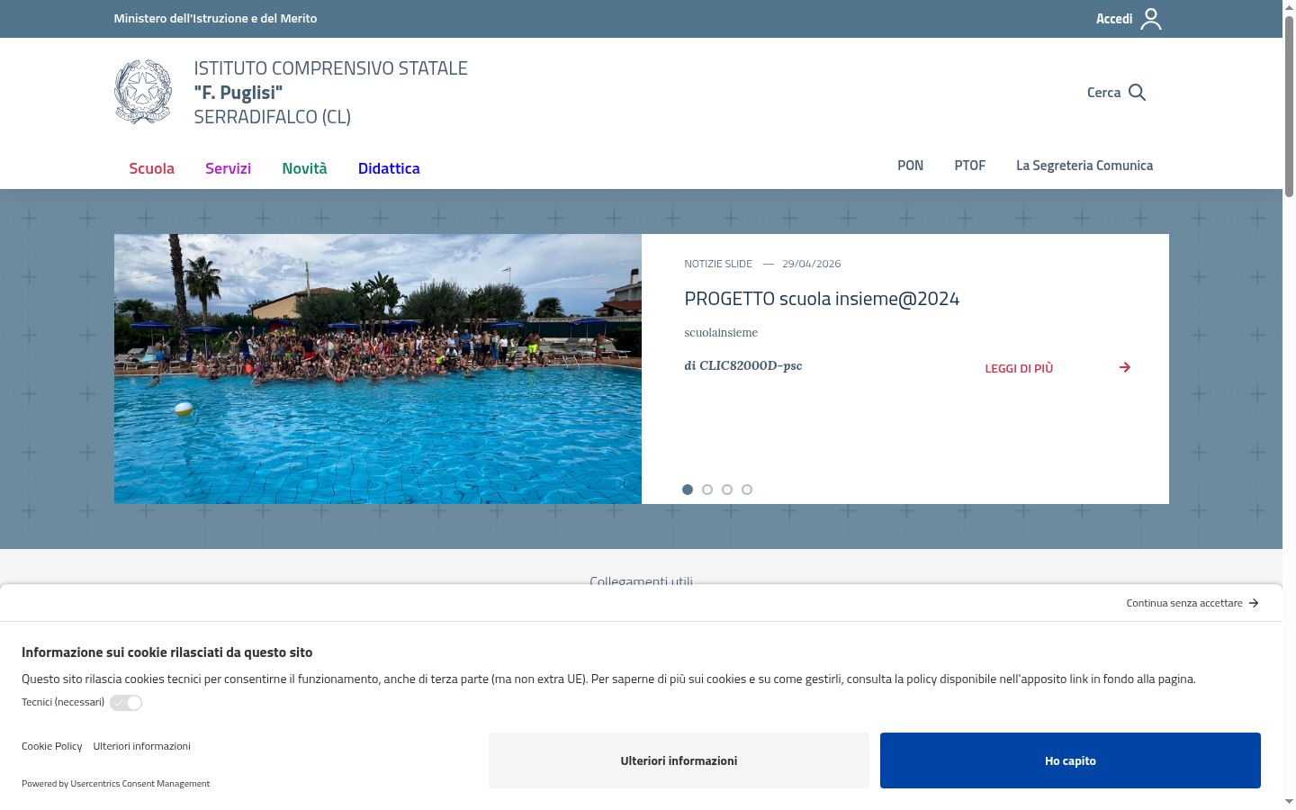Viewport: 1296px width, 810px height.
Task: Toggle the Tecnici (necessari) cookie switch
Action: [126, 703]
